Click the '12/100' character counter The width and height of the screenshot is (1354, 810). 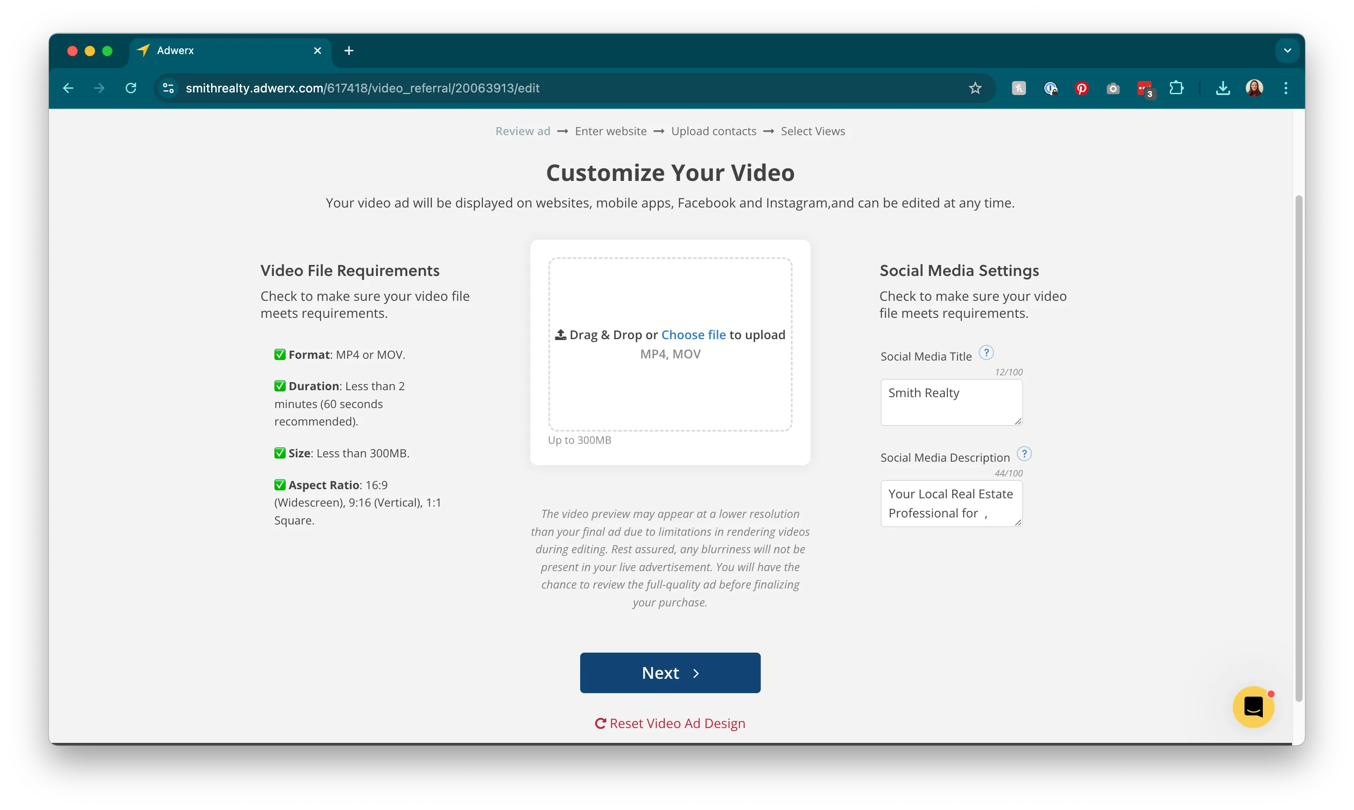(1009, 372)
